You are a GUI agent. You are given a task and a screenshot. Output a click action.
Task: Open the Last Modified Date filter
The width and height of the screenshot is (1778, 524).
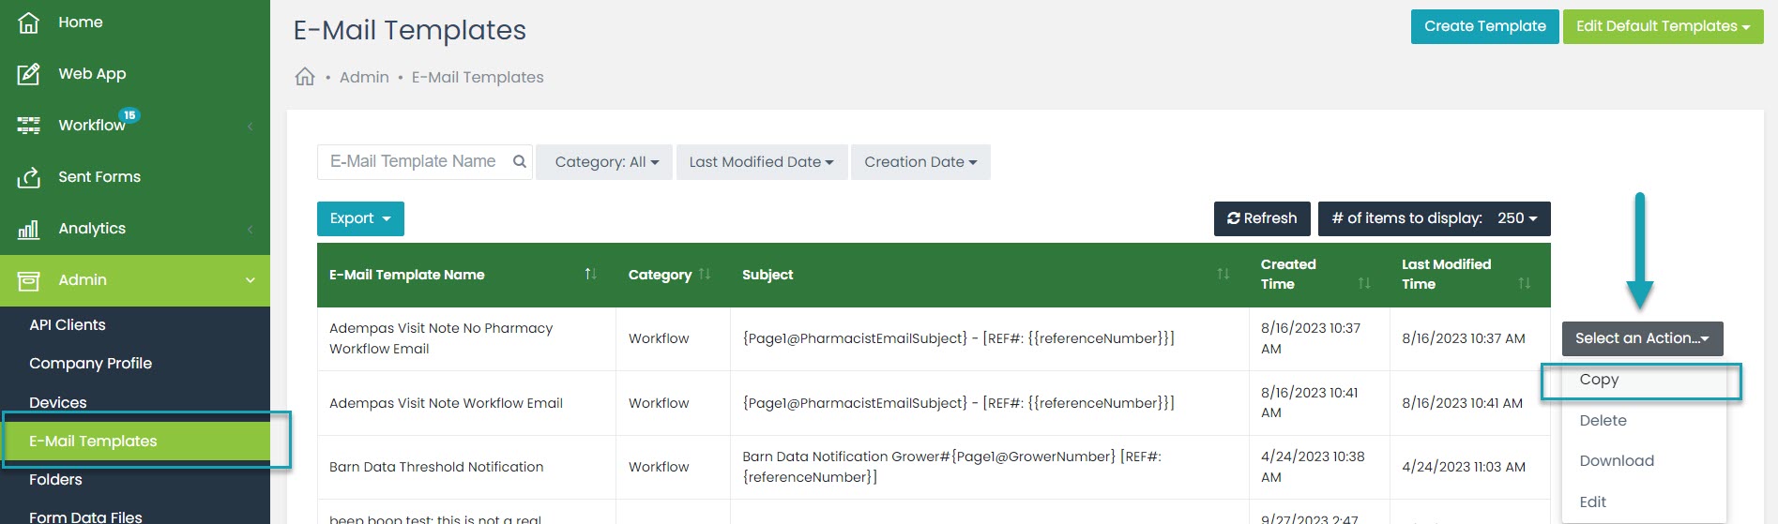point(761,162)
